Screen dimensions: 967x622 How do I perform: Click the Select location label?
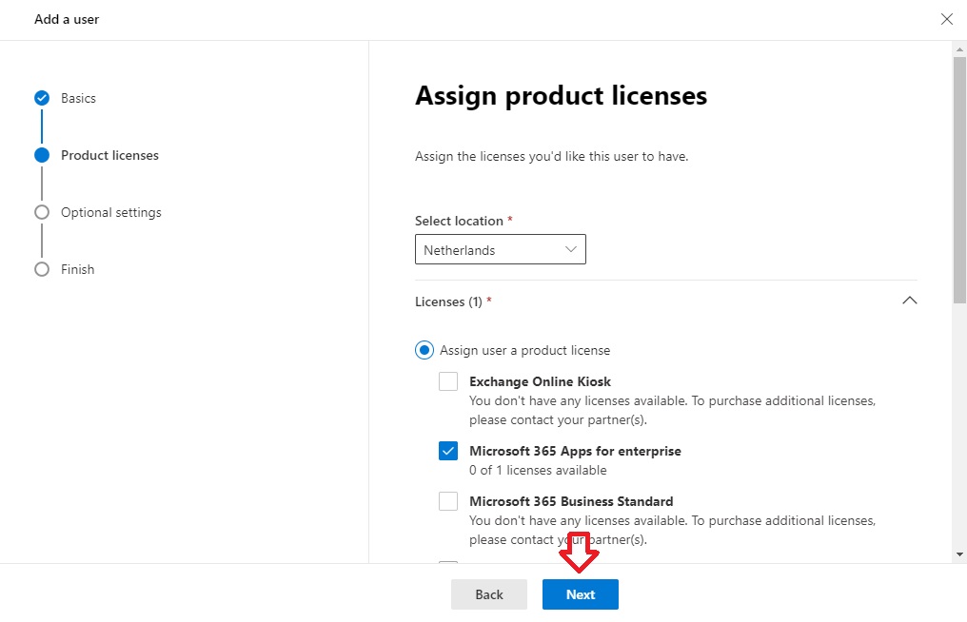point(459,221)
